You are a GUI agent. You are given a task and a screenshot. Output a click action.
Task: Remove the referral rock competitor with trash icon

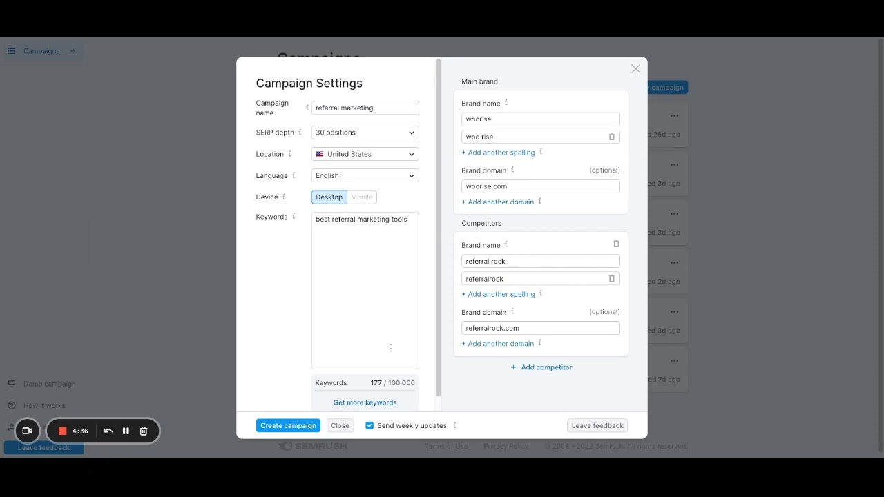coord(616,244)
